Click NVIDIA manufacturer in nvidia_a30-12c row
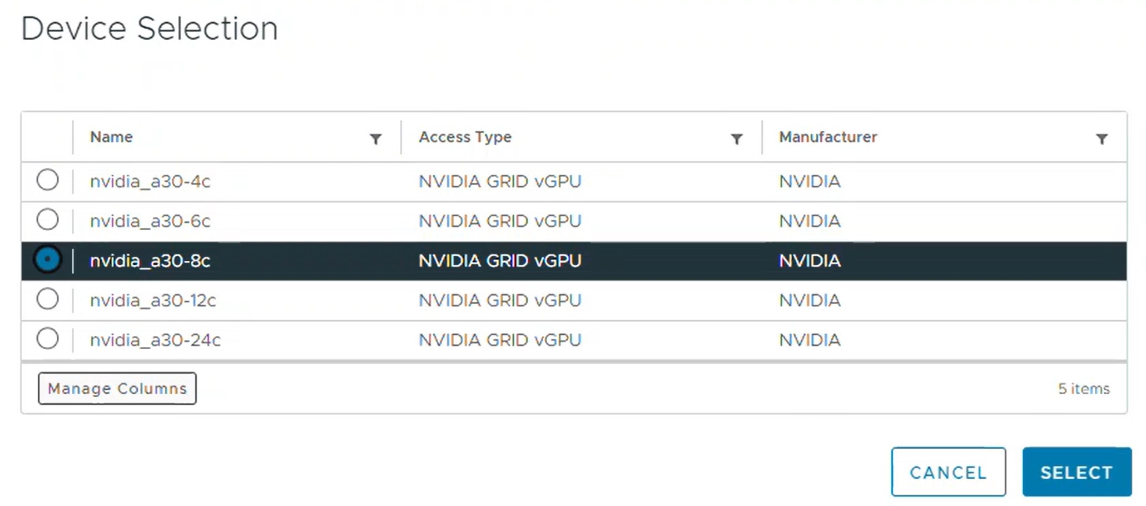 810,301
